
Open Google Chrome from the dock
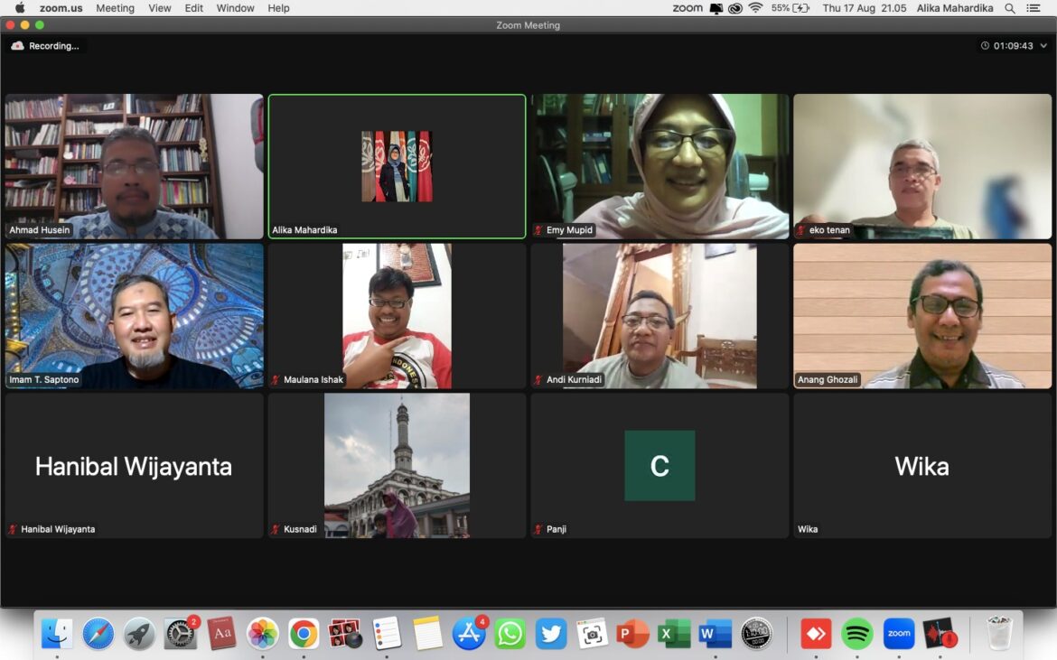tap(304, 634)
